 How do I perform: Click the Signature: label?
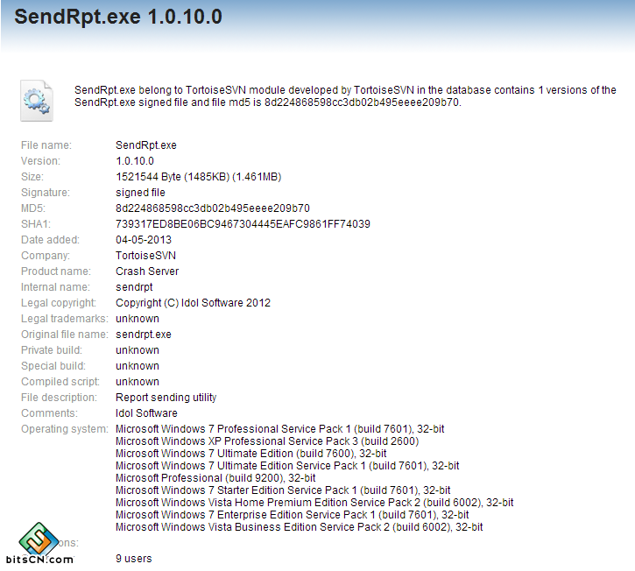46,193
